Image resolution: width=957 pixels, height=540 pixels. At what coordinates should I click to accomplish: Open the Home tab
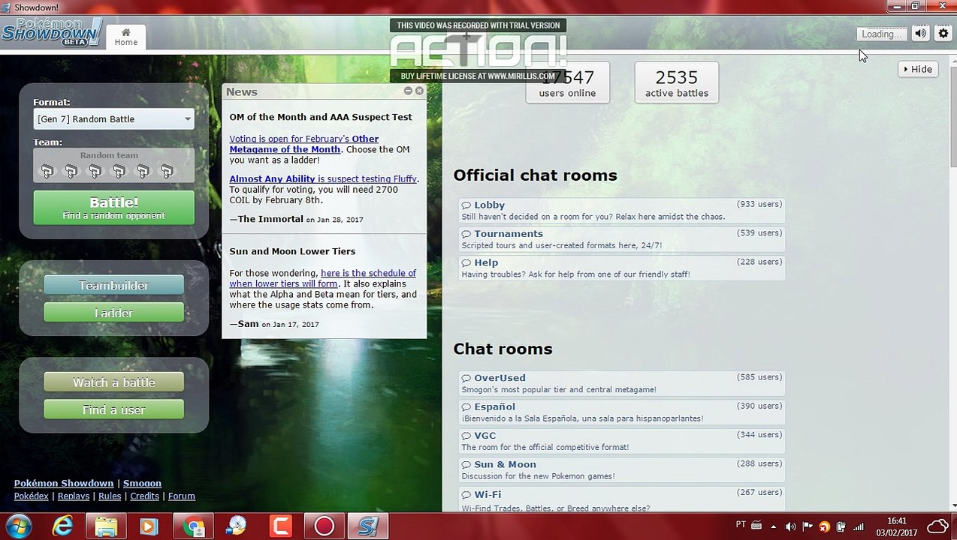[x=125, y=37]
